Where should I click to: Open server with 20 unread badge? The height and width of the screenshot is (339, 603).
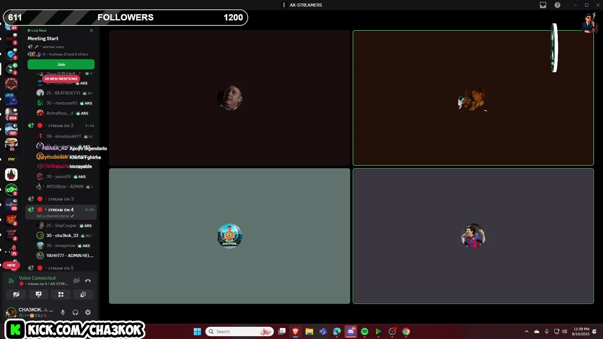[11, 204]
